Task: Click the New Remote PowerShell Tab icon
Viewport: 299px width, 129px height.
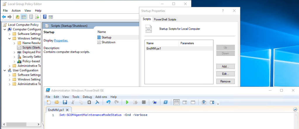Action: 154,102
